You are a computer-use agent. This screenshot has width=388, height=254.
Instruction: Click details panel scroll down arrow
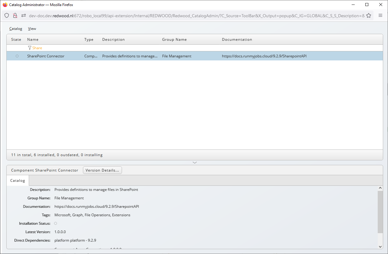pos(380,247)
